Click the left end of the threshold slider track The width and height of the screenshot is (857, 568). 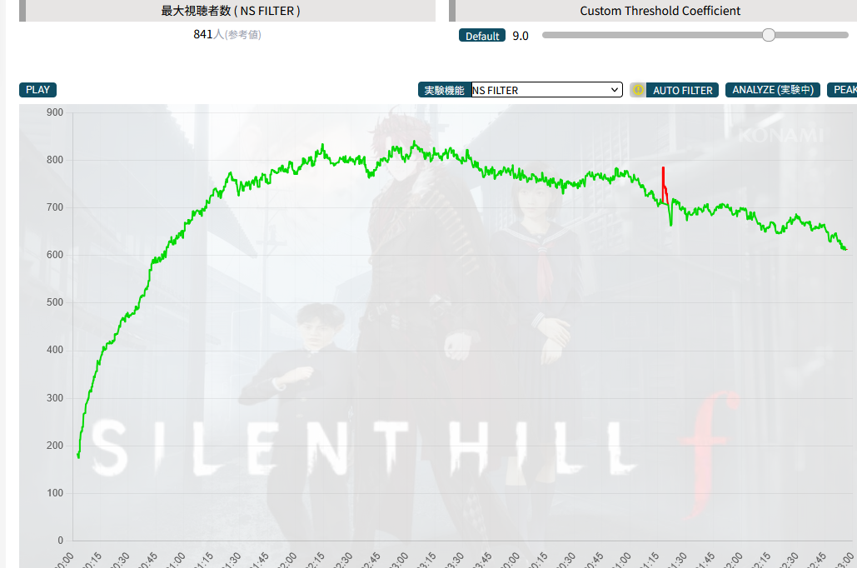(x=545, y=35)
